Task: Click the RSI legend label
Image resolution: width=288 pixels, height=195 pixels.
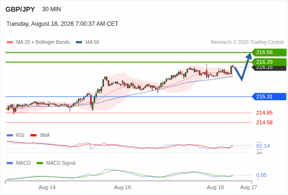Action: pyautogui.click(x=20, y=135)
